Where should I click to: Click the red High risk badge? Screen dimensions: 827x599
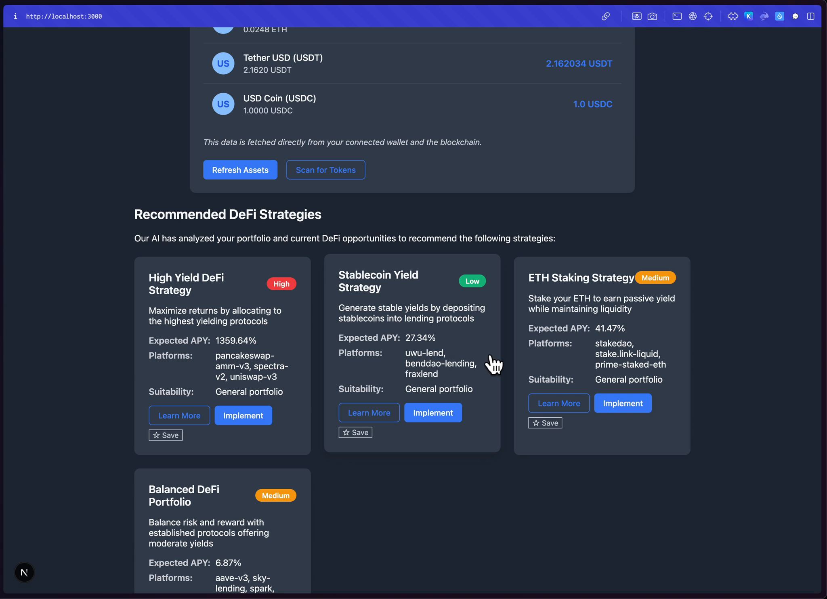point(281,283)
